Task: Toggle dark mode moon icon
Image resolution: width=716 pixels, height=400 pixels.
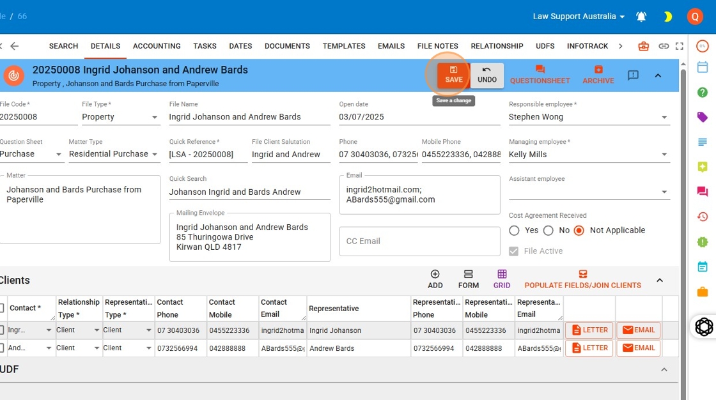Action: point(668,17)
